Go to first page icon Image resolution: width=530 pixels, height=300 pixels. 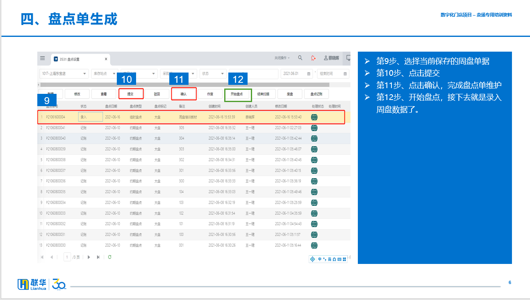pos(42,257)
